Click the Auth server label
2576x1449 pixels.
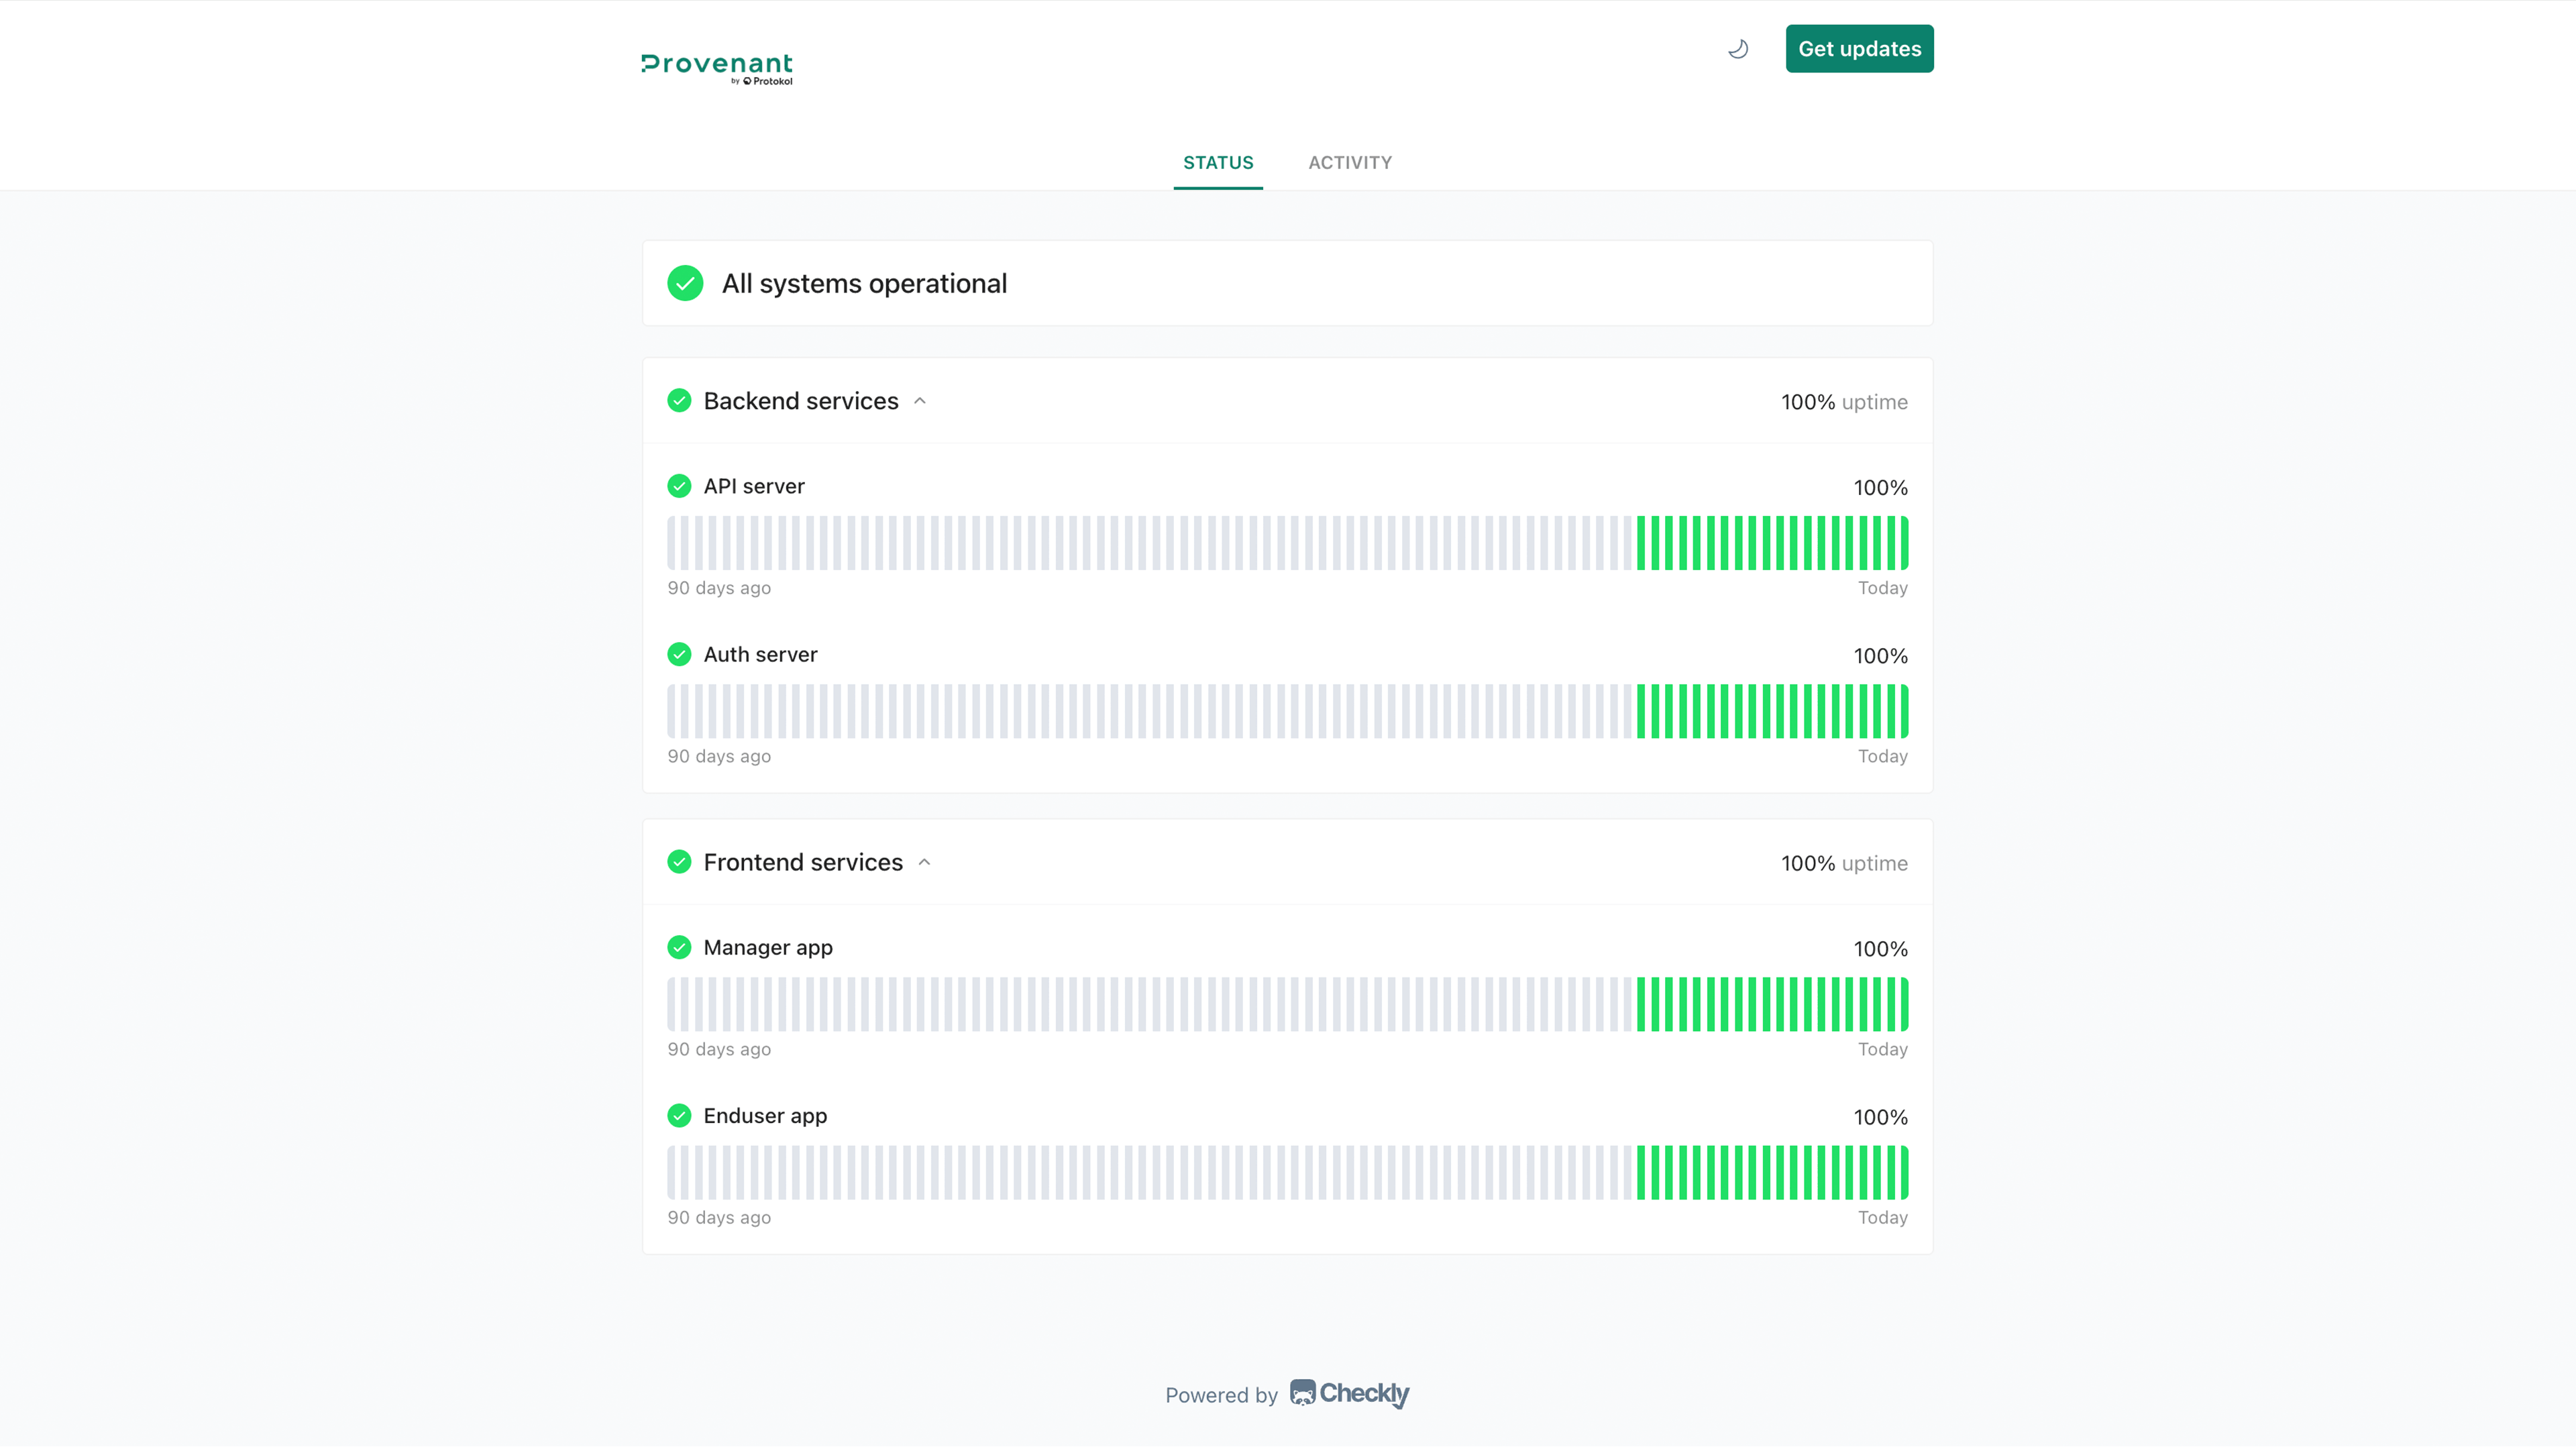click(x=760, y=654)
